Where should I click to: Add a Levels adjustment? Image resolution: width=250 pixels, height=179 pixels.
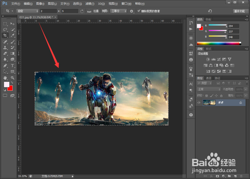click(213, 59)
